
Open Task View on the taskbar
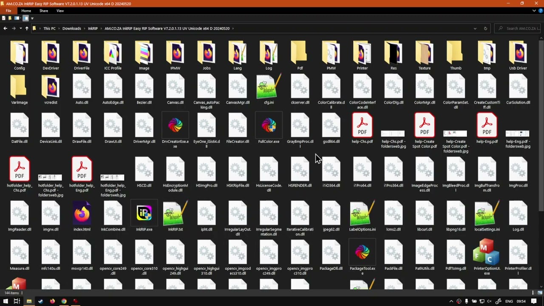pyautogui.click(x=17, y=301)
